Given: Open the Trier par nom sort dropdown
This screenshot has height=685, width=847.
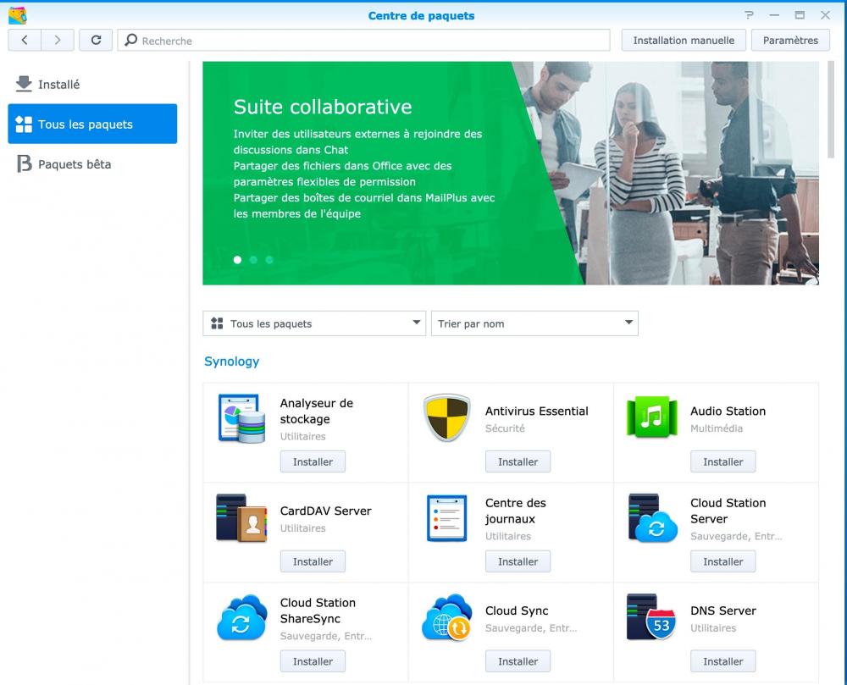Looking at the screenshot, I should pyautogui.click(x=534, y=323).
